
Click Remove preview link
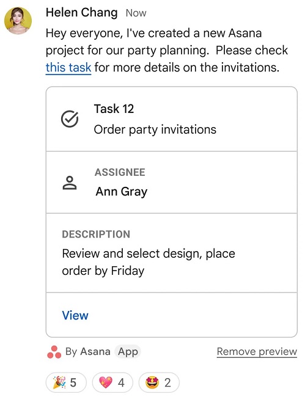pyautogui.click(x=257, y=352)
